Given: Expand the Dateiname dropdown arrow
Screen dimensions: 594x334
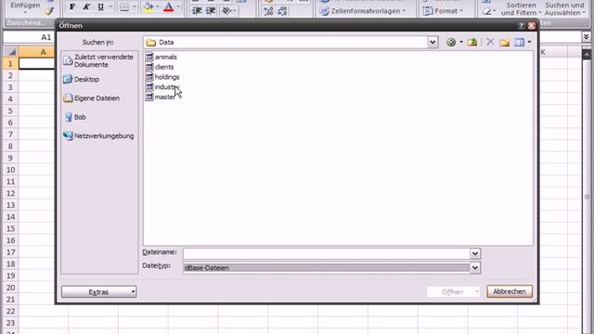Looking at the screenshot, I should (475, 253).
